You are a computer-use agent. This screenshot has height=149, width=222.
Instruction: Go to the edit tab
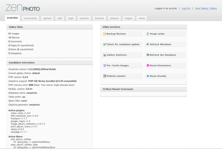pos(59,18)
